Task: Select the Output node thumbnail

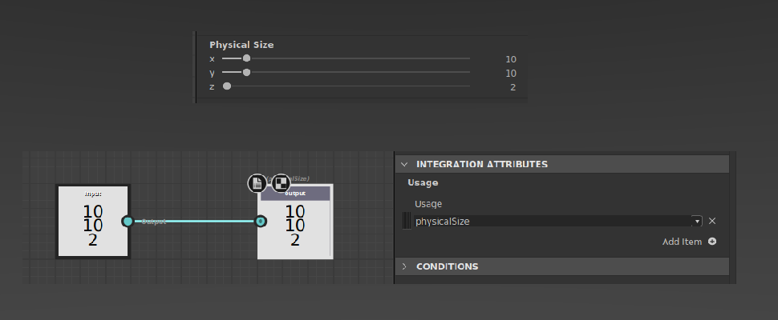Action: pyautogui.click(x=295, y=224)
